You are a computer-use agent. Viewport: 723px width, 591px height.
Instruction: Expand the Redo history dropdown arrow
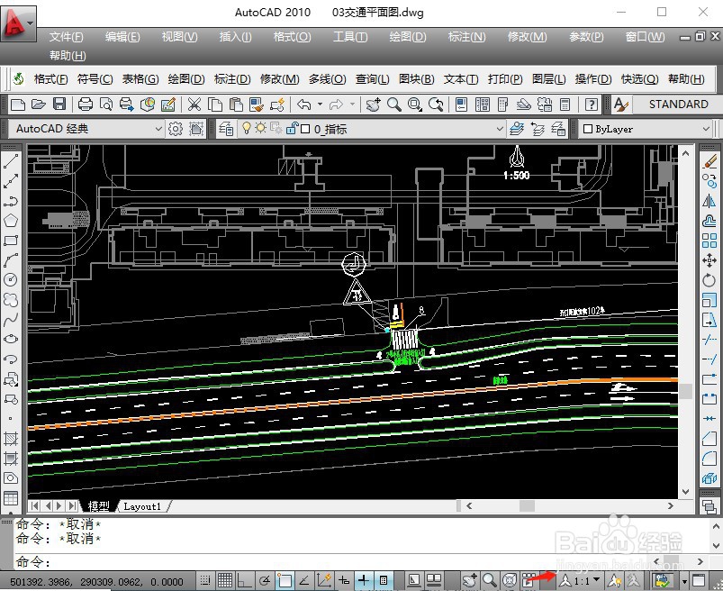[x=352, y=105]
